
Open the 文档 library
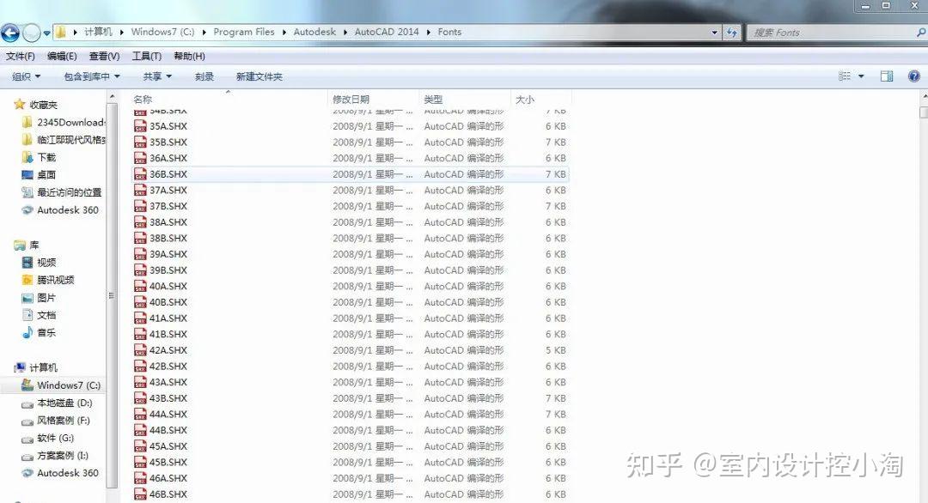[x=39, y=315]
